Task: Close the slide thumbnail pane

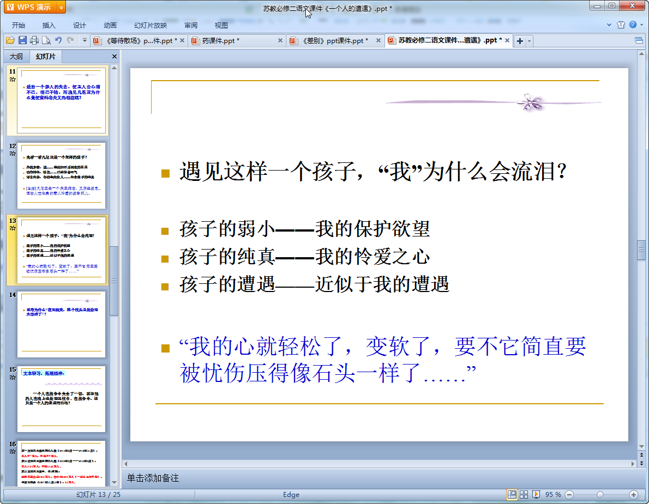Action: [x=115, y=56]
